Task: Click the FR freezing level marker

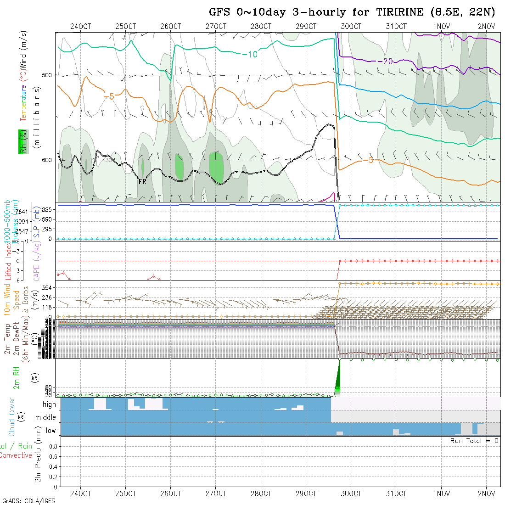Action: pyautogui.click(x=142, y=182)
